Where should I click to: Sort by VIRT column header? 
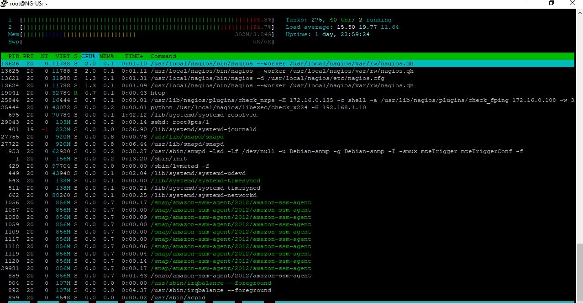(x=63, y=56)
